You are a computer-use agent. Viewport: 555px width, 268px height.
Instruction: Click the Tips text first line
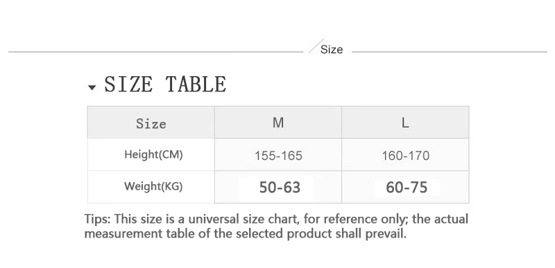[276, 219]
